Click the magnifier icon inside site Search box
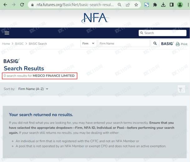This screenshot has width=190, height=162. pos(141,33)
